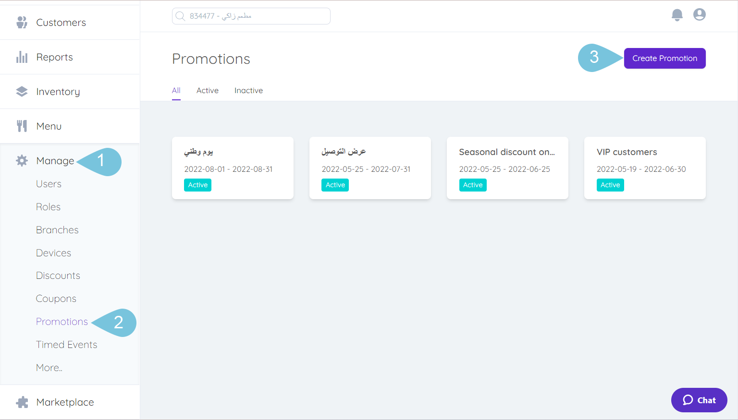
Task: Open the VIP customers promotion card
Action: 645,168
